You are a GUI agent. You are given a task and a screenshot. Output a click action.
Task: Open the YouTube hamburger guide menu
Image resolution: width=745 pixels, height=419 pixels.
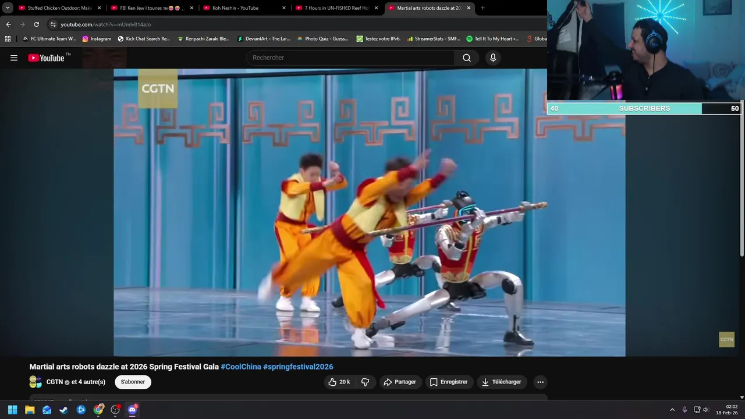[14, 58]
